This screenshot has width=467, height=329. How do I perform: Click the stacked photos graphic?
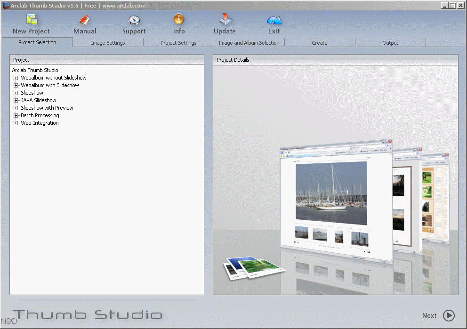point(254,268)
